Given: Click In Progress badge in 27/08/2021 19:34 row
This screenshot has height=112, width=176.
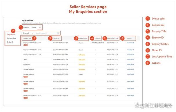Looking at the screenshot, I should [82, 96].
